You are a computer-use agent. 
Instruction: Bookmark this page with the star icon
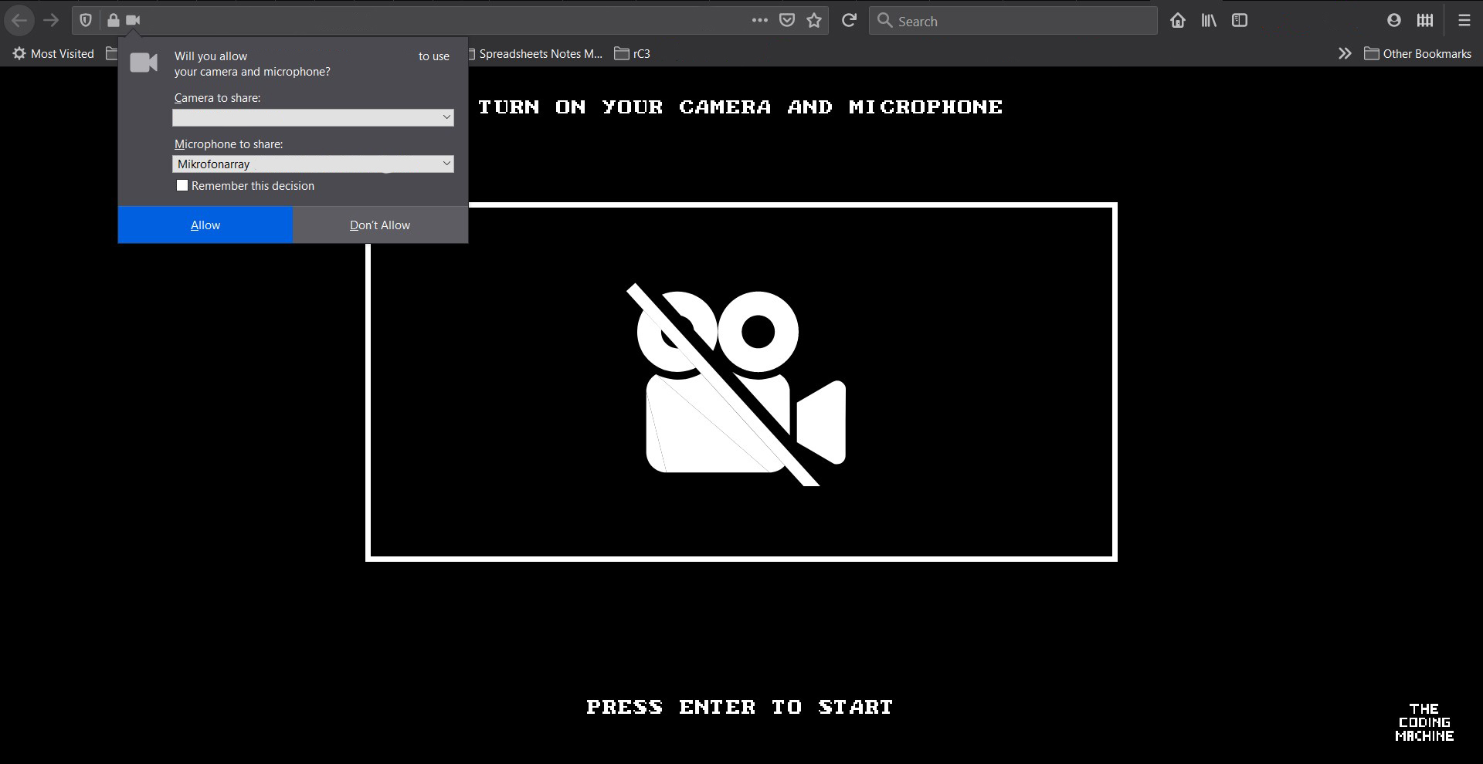[x=814, y=21]
